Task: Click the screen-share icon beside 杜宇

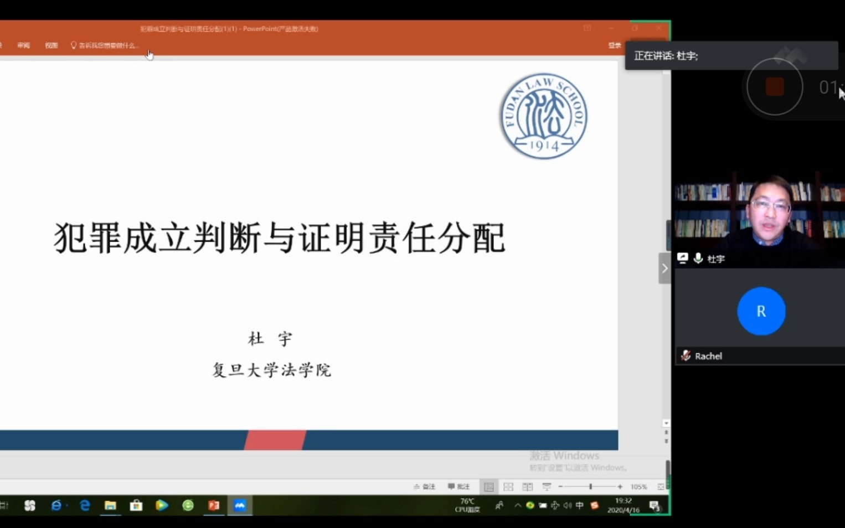Action: (x=683, y=258)
